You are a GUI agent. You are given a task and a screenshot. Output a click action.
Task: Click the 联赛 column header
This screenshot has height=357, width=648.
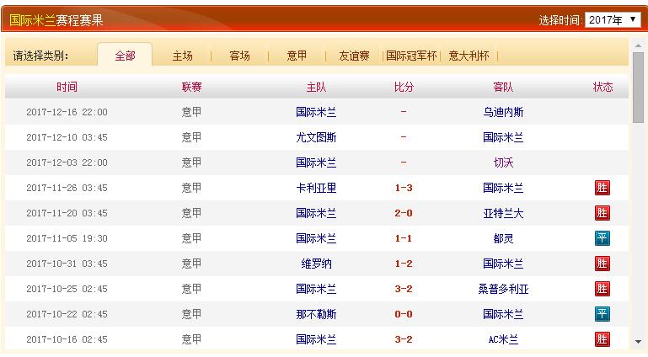click(x=192, y=87)
